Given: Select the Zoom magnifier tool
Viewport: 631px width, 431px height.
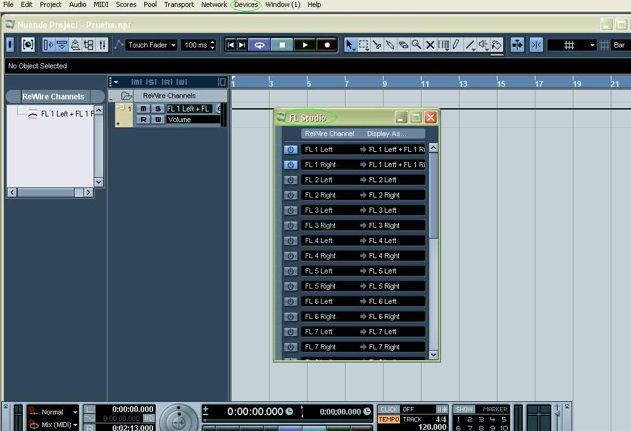Looking at the screenshot, I should [416, 45].
